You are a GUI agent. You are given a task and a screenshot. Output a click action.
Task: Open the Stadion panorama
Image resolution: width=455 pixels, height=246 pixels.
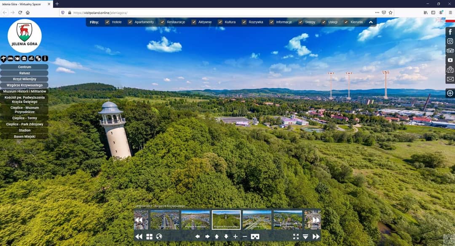[x=24, y=130]
